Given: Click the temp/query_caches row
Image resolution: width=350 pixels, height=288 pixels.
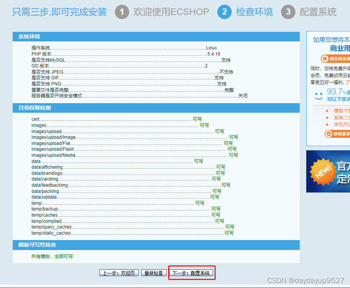Looking at the screenshot, I should (x=133, y=227).
